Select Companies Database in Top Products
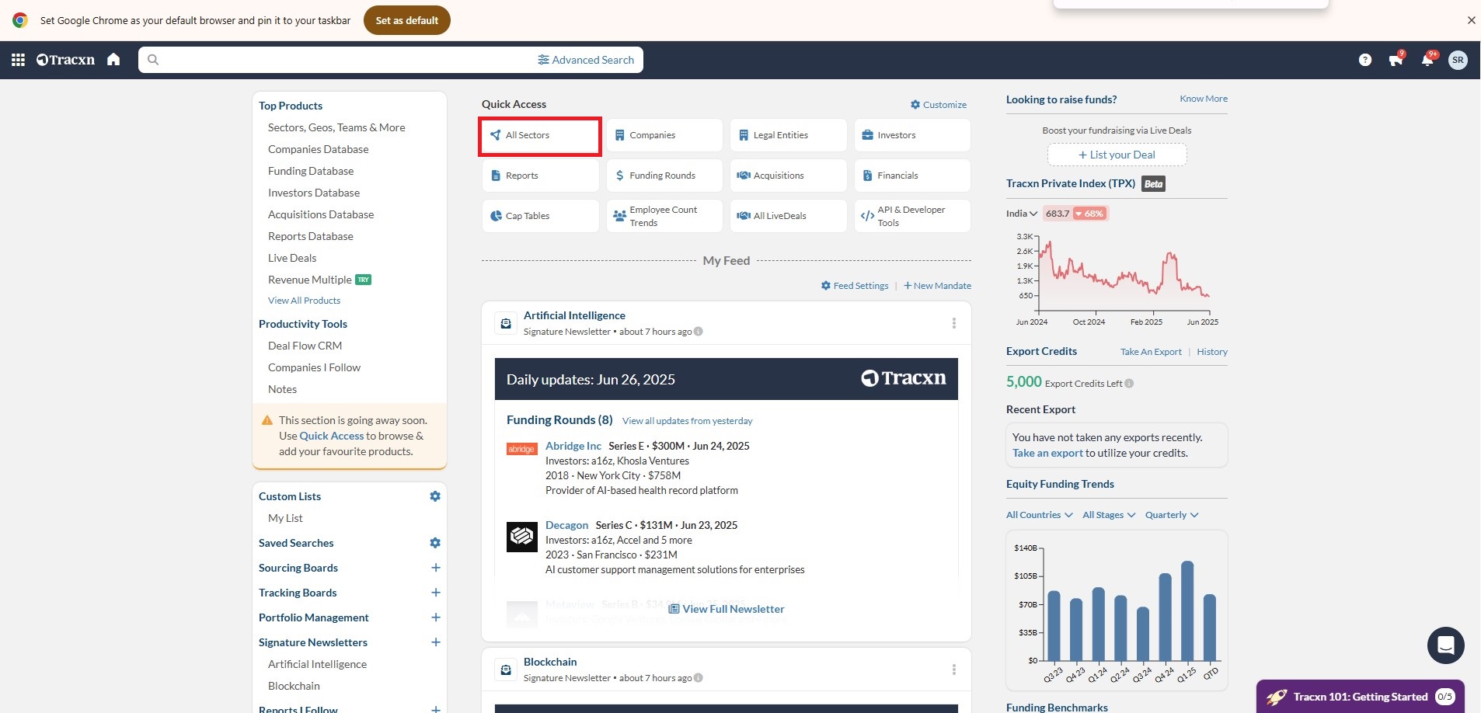 (318, 149)
